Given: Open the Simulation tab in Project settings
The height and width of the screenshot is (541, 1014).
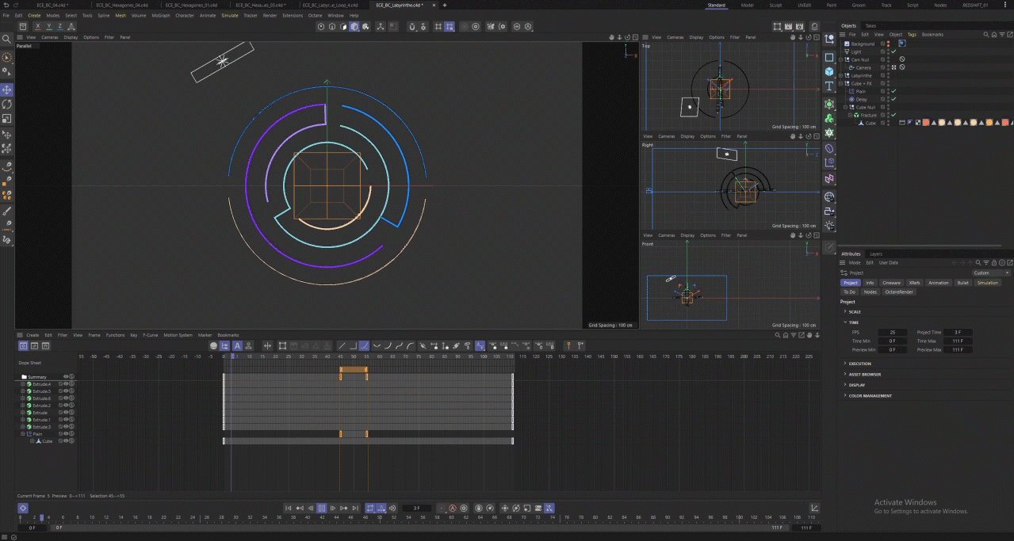Looking at the screenshot, I should point(987,283).
